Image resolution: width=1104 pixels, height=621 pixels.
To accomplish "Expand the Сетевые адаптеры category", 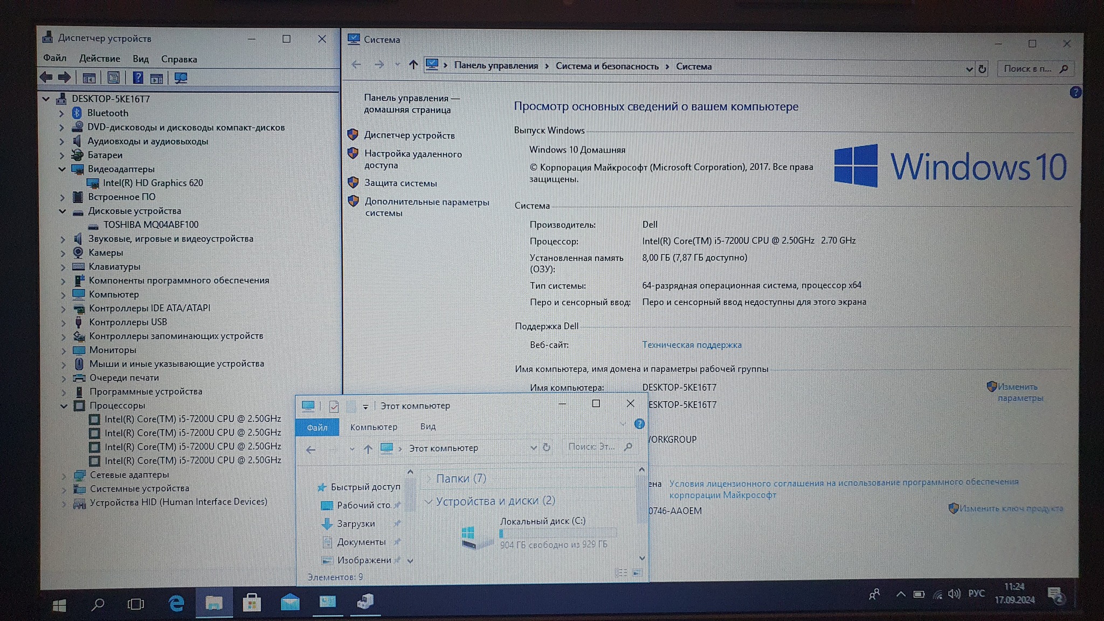I will tap(64, 475).
